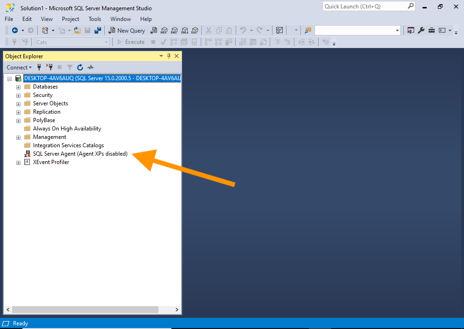Viewport: 464px width, 329px height.
Task: Open the Tools menu
Action: coord(95,19)
